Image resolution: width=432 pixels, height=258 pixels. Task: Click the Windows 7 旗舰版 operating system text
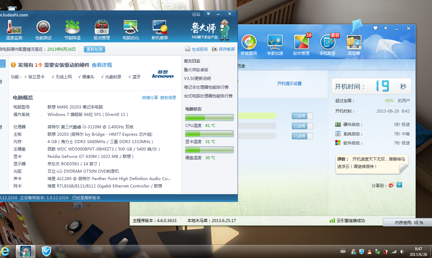tap(88, 114)
